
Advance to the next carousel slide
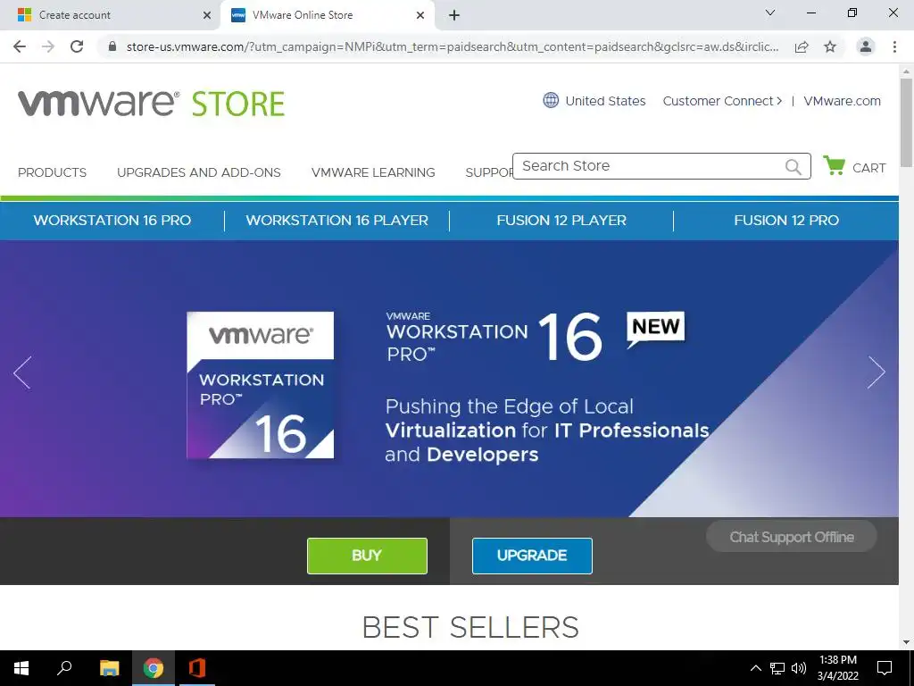(x=877, y=372)
